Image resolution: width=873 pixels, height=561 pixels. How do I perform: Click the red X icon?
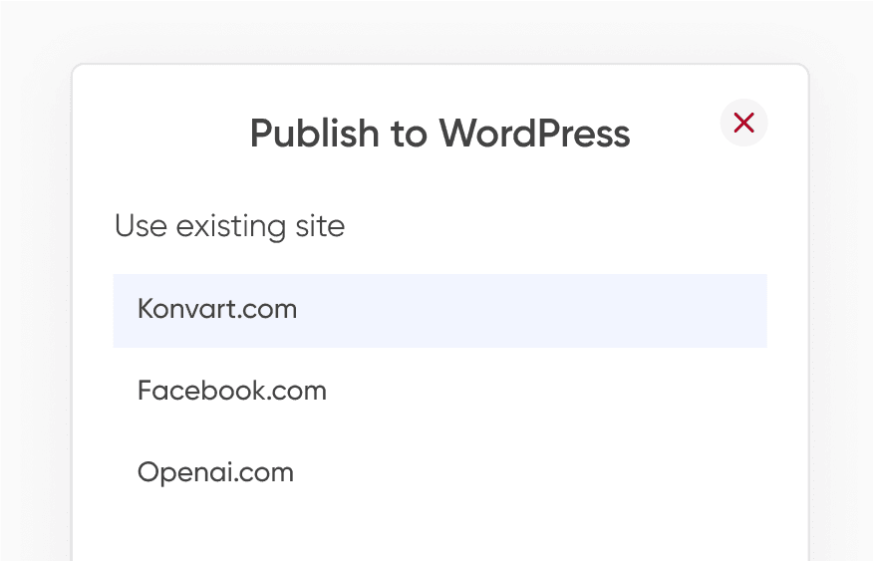tap(743, 124)
